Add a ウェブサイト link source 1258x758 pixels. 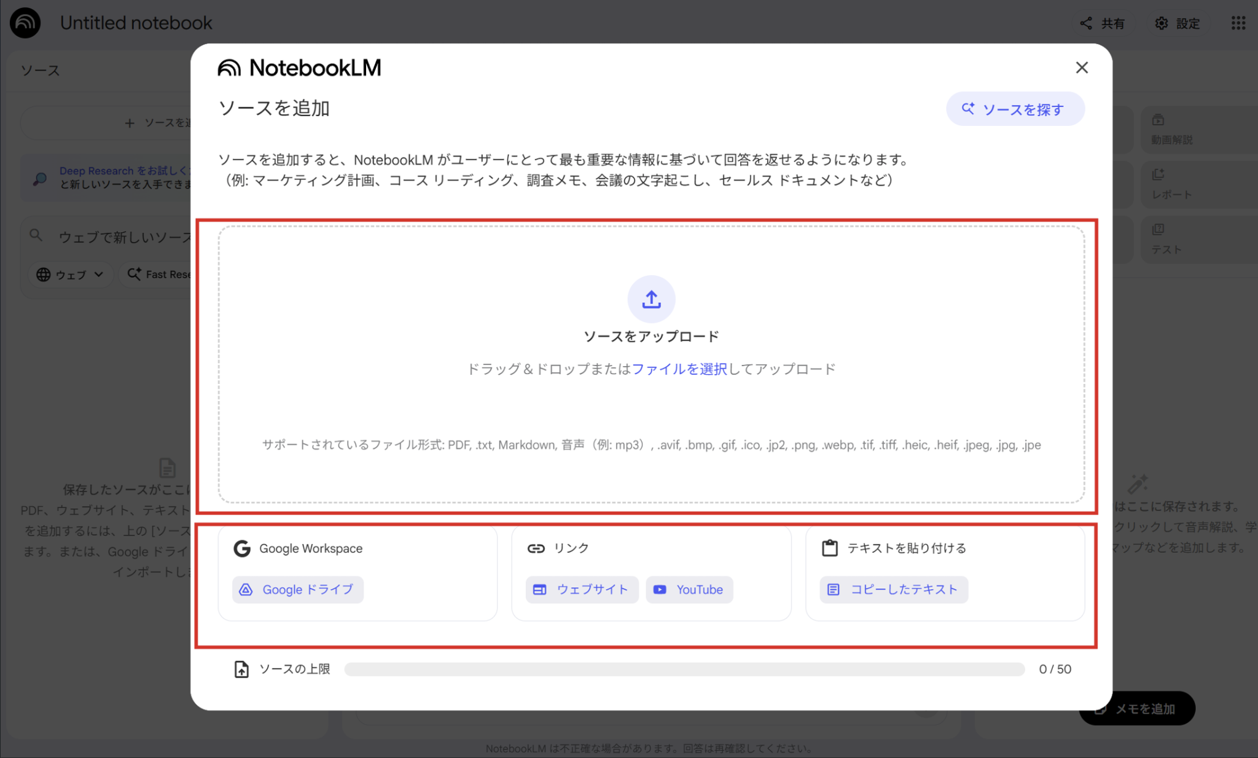coord(582,590)
